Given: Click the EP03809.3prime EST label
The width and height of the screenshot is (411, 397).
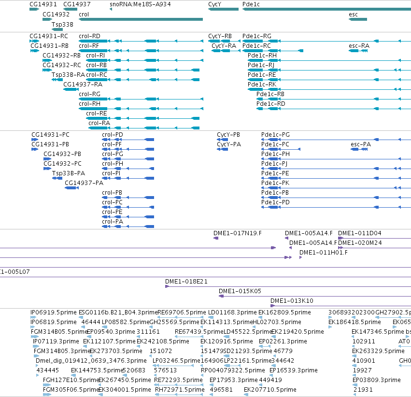Looking at the screenshot, I should tap(376, 380).
